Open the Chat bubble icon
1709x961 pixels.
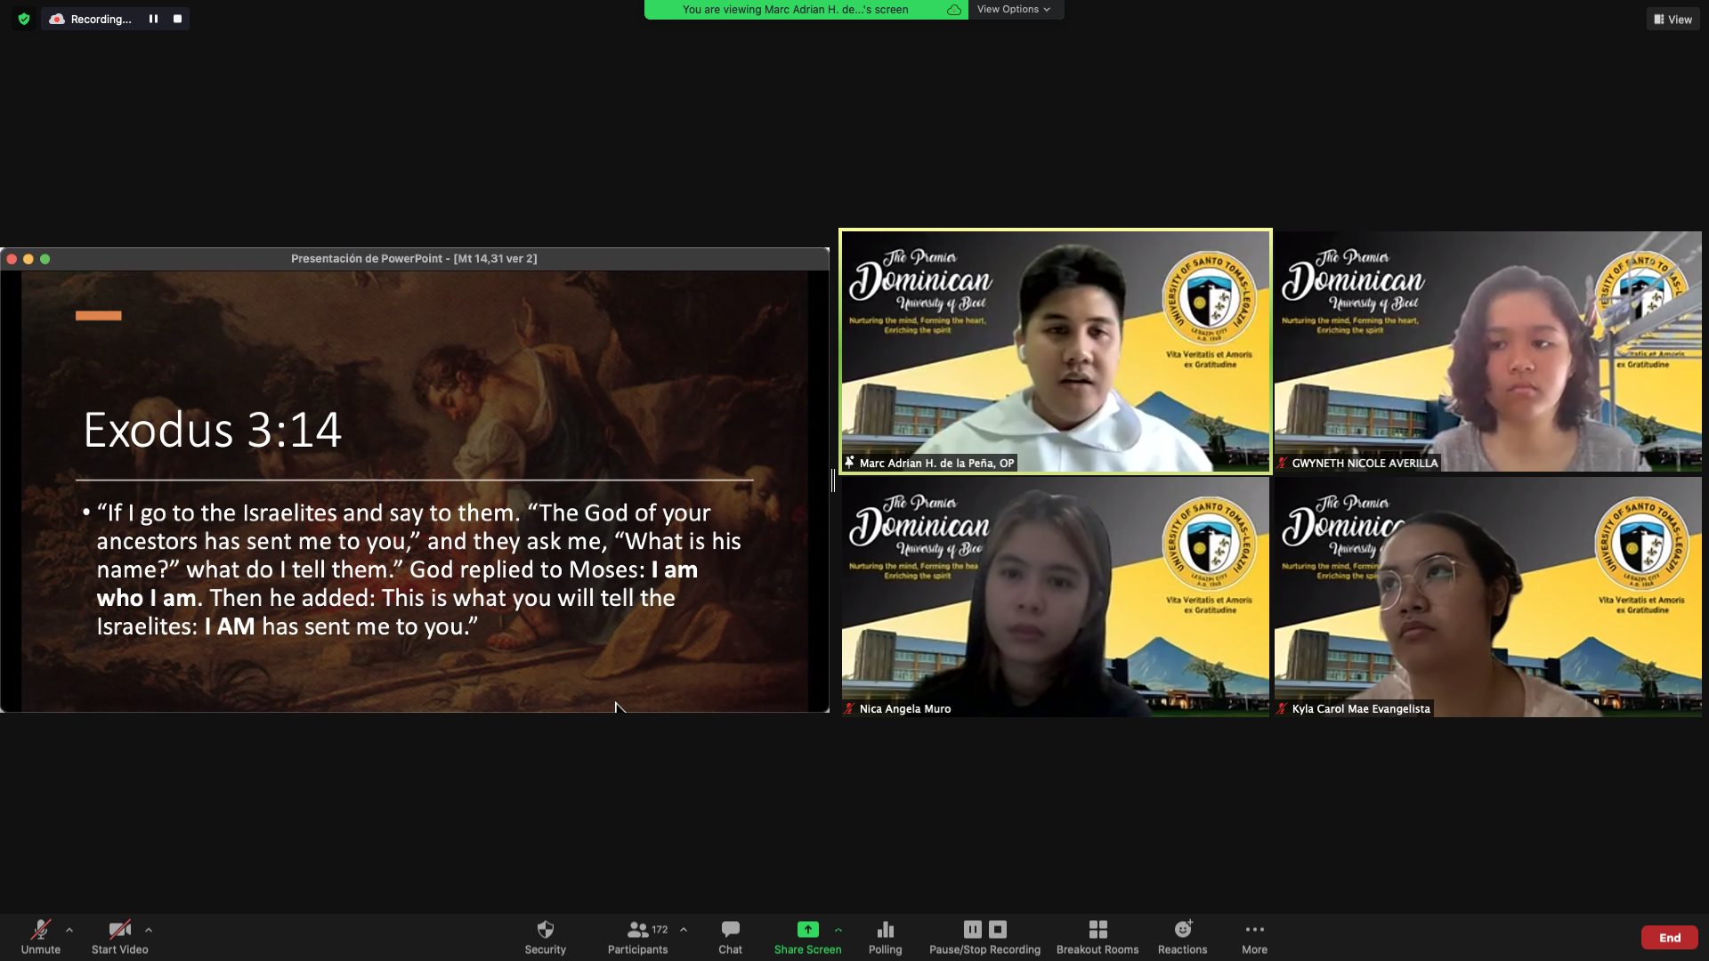click(730, 930)
